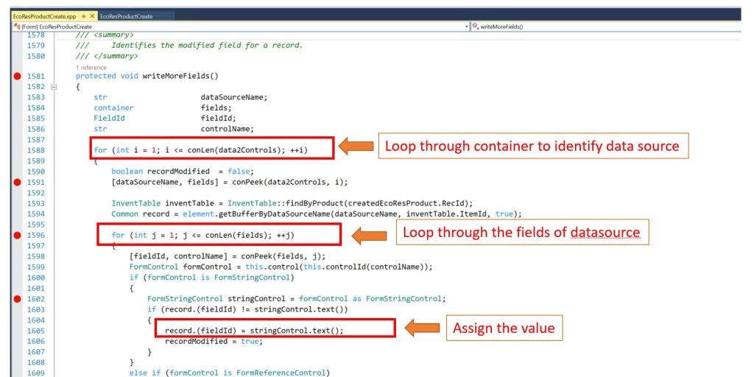Click the method icon in the member dropdown

[x=476, y=27]
